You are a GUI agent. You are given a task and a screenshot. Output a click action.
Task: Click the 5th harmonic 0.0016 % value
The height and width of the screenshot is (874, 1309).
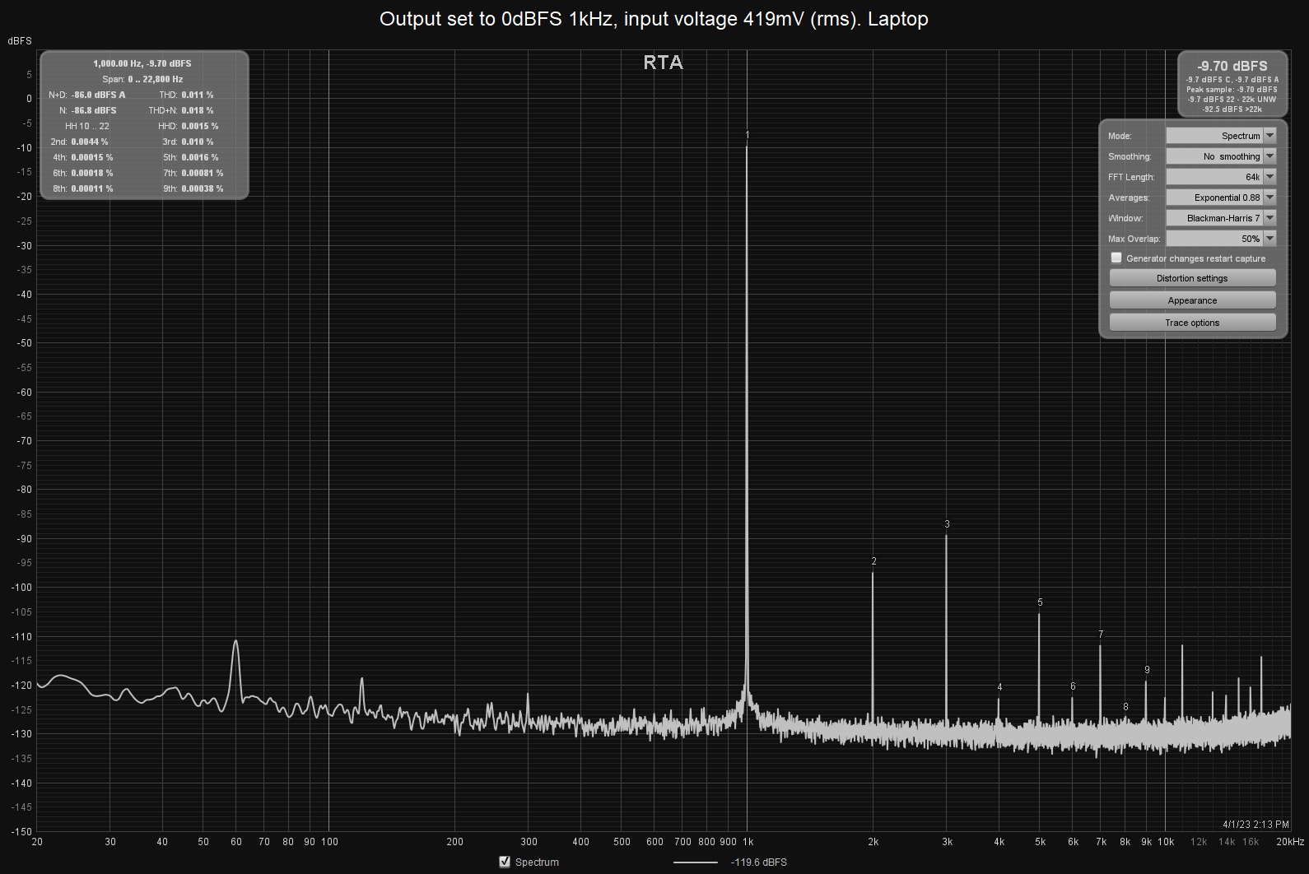pyautogui.click(x=200, y=157)
